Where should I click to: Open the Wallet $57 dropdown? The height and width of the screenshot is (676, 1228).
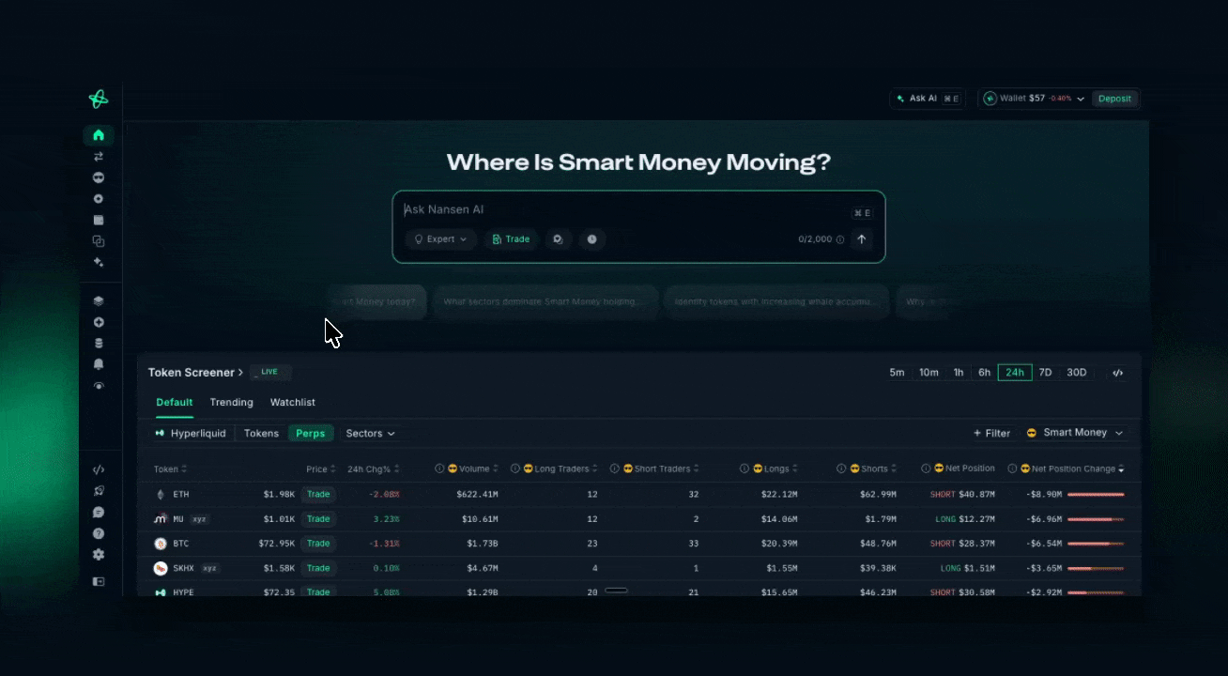click(x=1034, y=99)
